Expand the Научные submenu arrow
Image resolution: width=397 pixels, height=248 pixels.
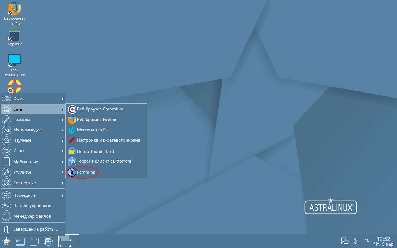(x=63, y=141)
